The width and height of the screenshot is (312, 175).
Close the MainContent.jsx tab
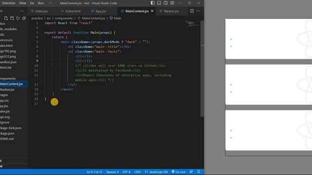[152, 11]
